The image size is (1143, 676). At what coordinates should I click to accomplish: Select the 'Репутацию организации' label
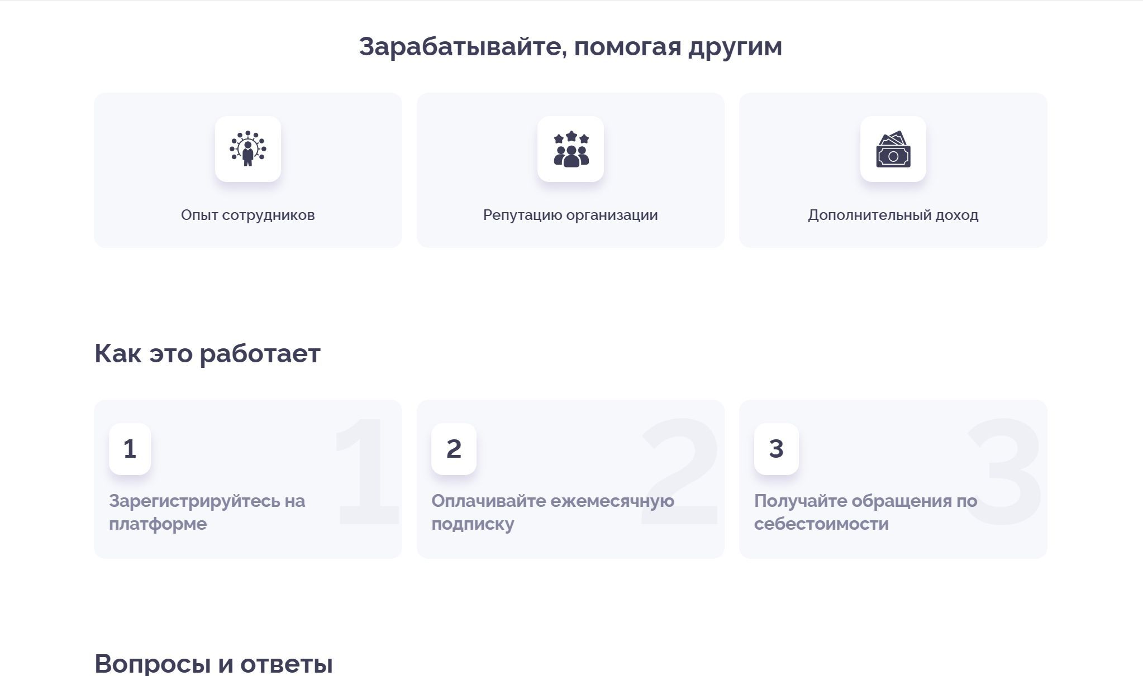570,215
